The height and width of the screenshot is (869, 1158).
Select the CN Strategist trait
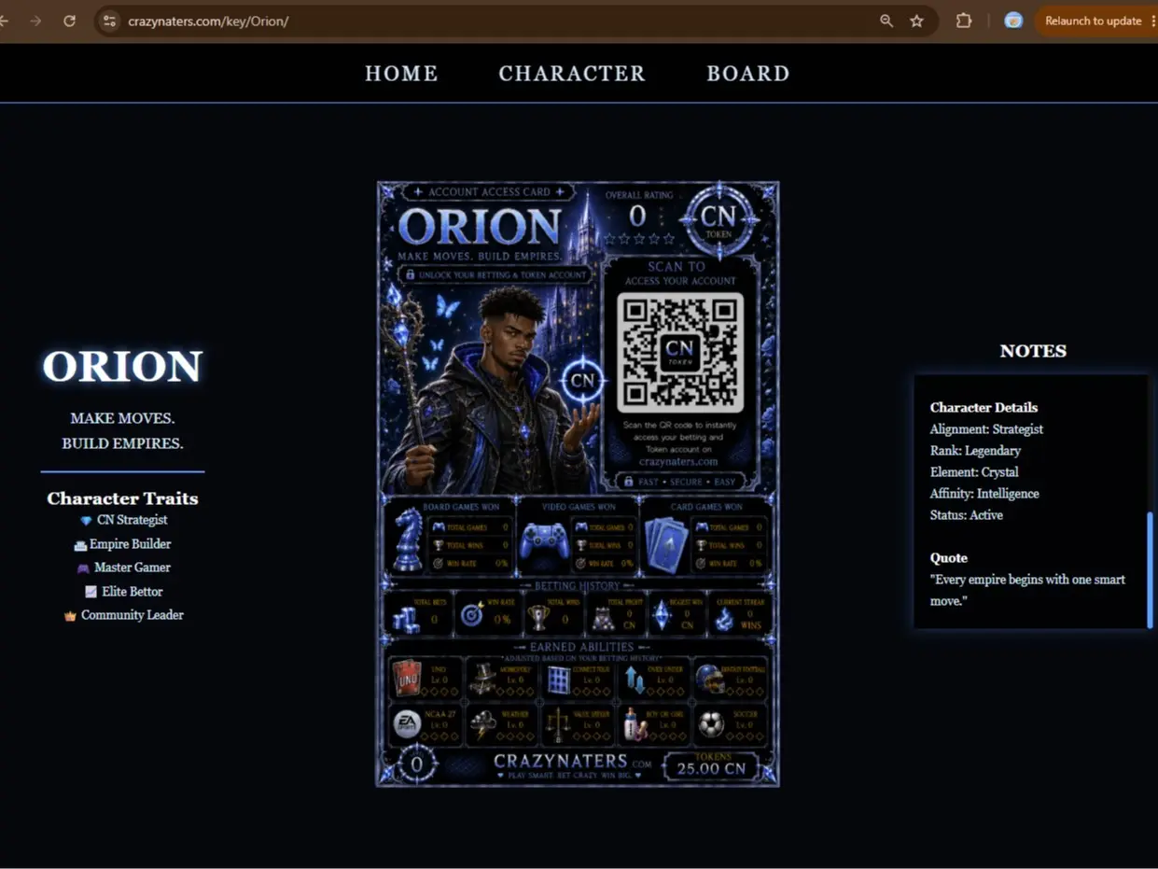pos(133,520)
